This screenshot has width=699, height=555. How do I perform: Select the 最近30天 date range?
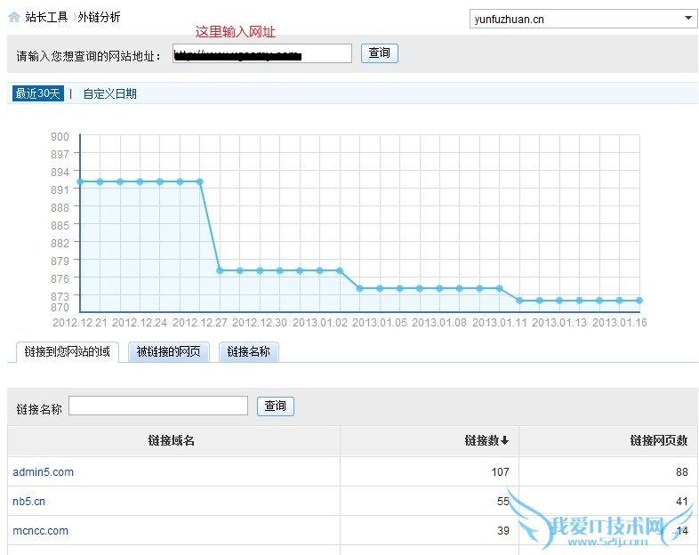pyautogui.click(x=38, y=93)
